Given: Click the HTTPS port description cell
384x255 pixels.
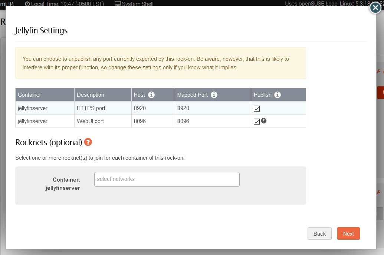Looking at the screenshot, I should coord(103,108).
